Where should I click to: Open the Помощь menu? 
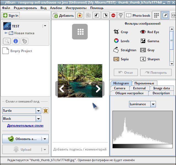coord(97,8)
